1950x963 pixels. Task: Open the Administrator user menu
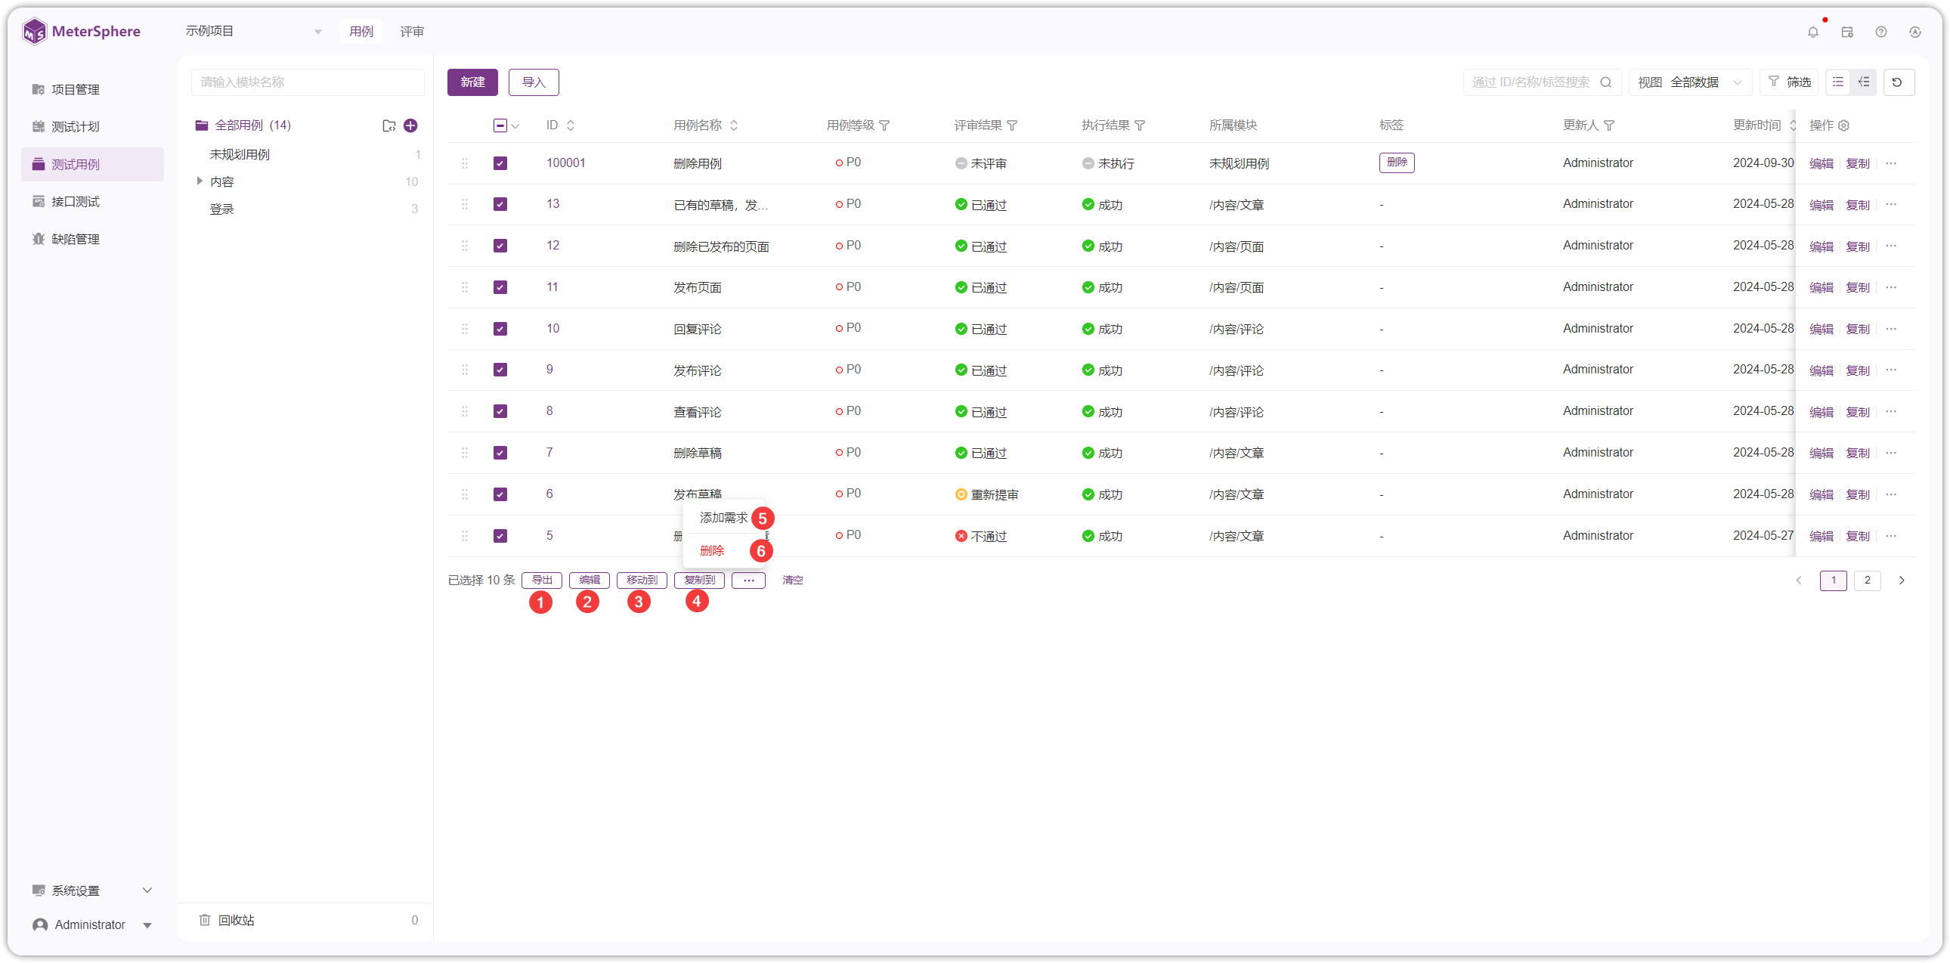(92, 924)
